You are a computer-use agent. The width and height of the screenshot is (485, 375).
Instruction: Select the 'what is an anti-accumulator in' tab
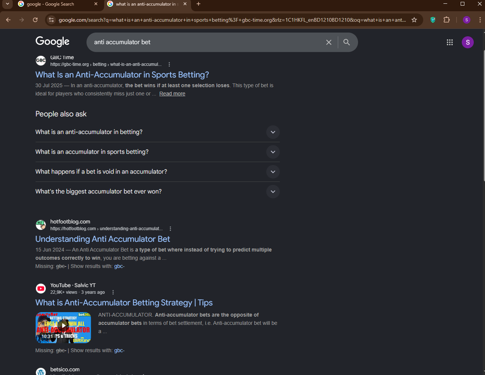[x=146, y=4]
